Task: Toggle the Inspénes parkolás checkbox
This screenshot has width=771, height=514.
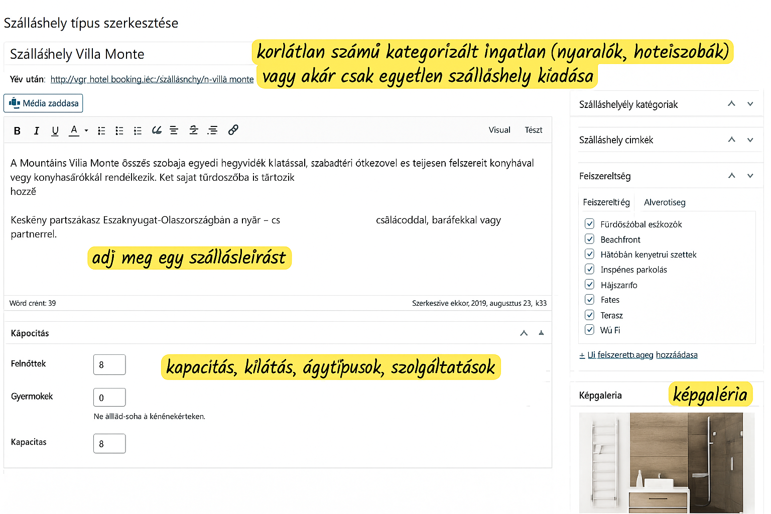Action: [590, 269]
